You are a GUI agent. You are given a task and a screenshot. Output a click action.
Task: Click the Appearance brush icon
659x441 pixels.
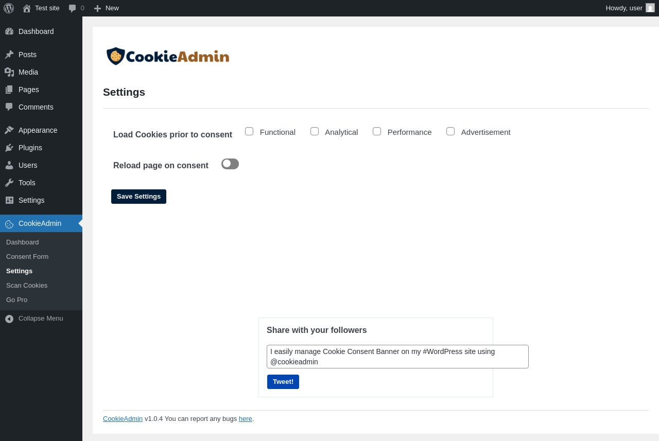(9, 130)
